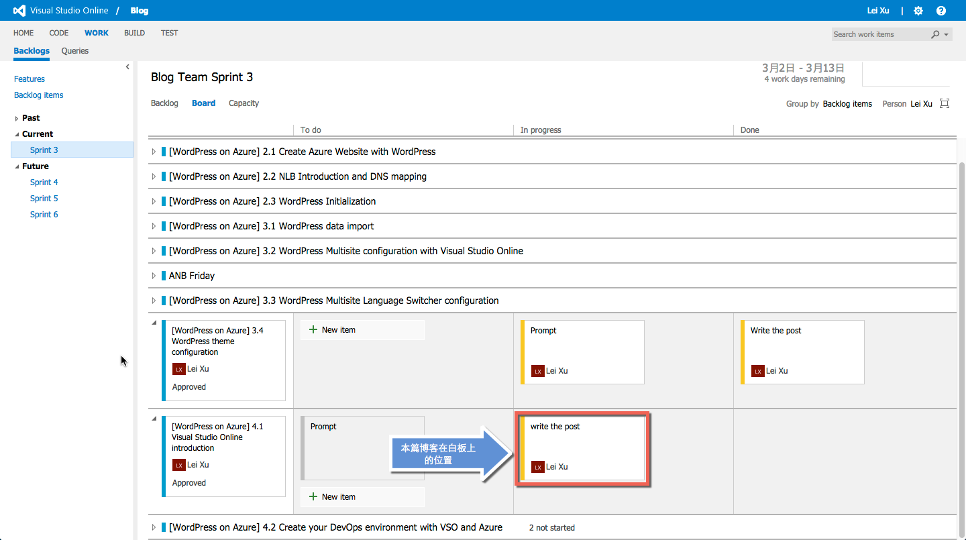
Task: Expand the 3.3 Language Switcher row
Action: coord(154,301)
